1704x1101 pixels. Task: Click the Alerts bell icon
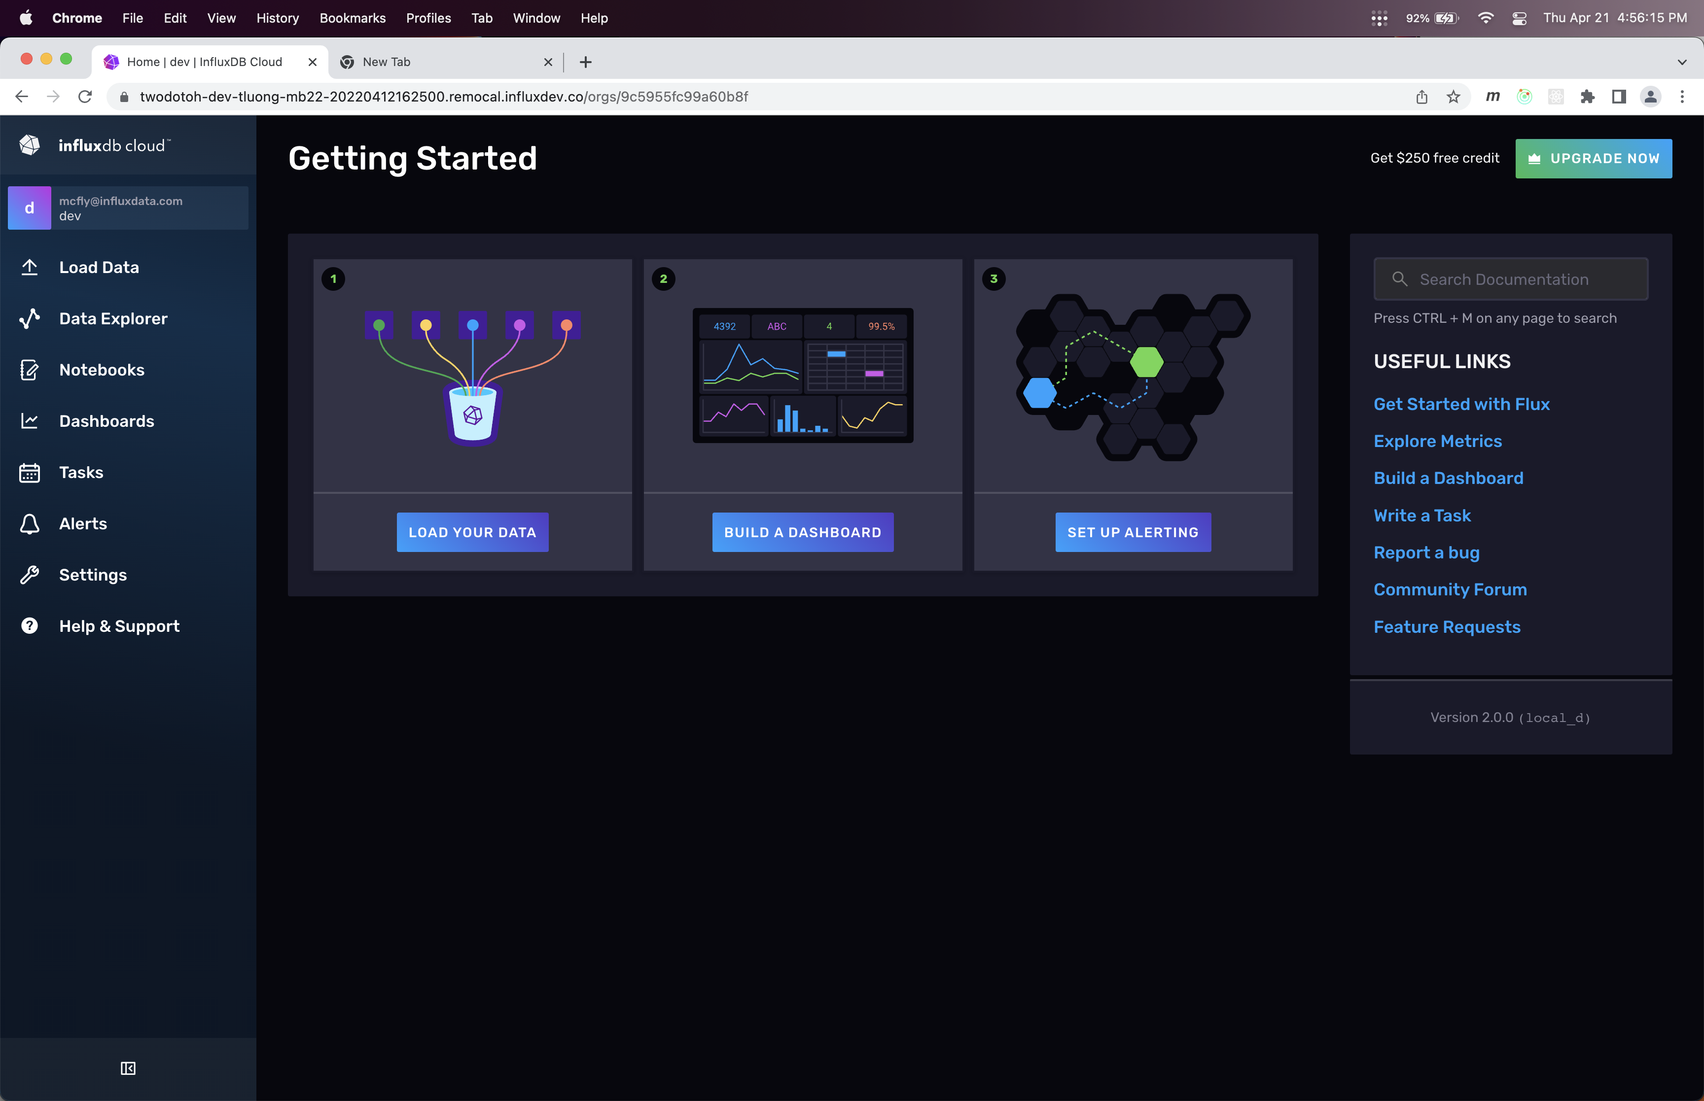tap(29, 524)
